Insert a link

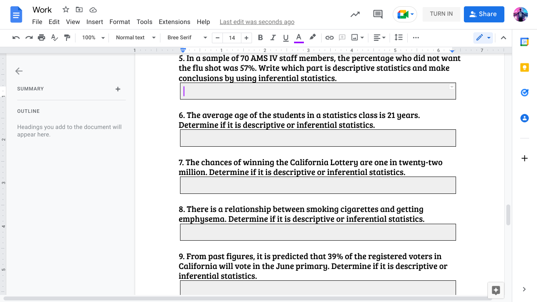point(329,38)
